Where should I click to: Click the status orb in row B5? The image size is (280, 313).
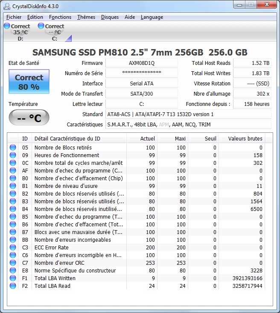click(x=13, y=216)
